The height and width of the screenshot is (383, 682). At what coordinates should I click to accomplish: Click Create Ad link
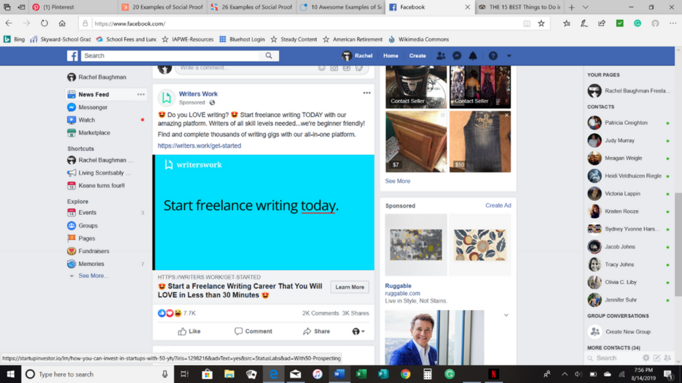[x=498, y=205]
